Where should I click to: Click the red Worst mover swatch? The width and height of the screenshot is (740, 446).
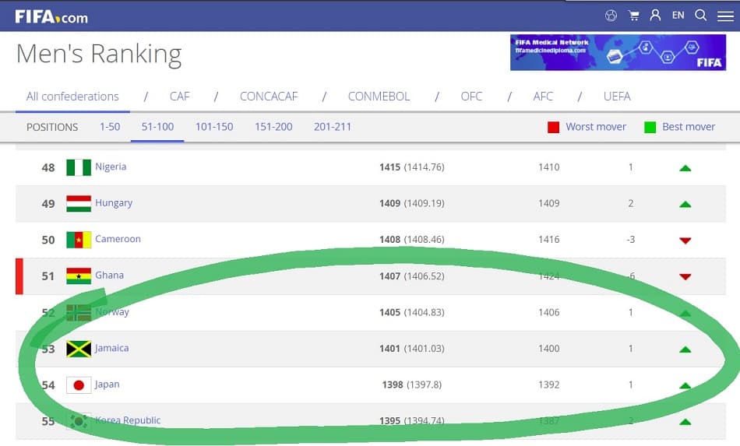553,128
